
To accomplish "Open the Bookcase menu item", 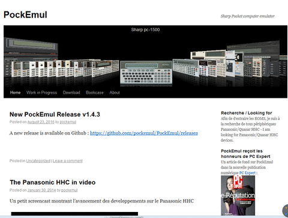I will pyautogui.click(x=95, y=92).
